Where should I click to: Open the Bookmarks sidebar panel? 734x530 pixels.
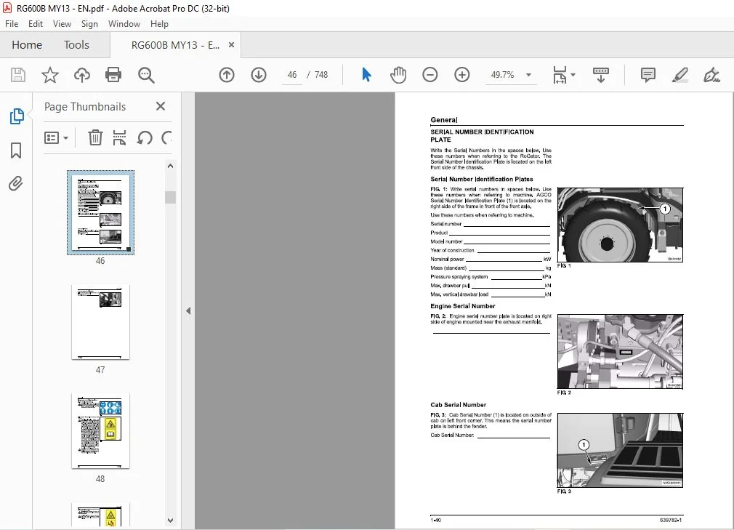pos(16,150)
